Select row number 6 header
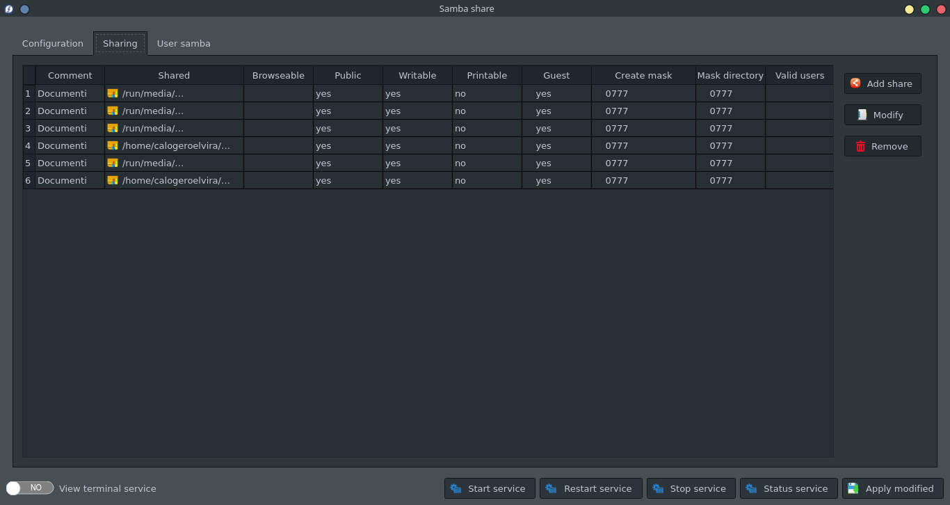 click(x=29, y=180)
